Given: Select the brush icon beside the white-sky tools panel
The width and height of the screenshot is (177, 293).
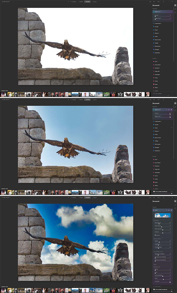Looking at the screenshot, I should coord(175,8).
